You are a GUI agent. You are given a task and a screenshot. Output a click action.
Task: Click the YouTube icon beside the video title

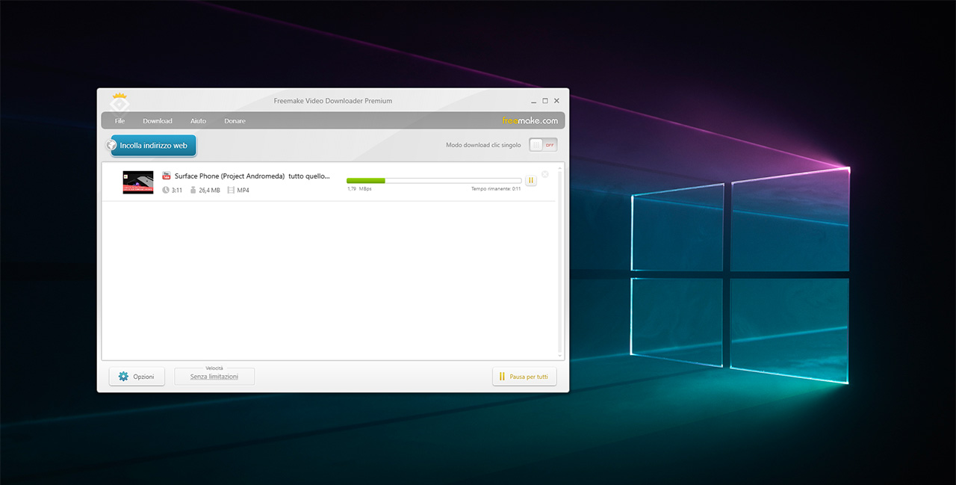pos(167,176)
